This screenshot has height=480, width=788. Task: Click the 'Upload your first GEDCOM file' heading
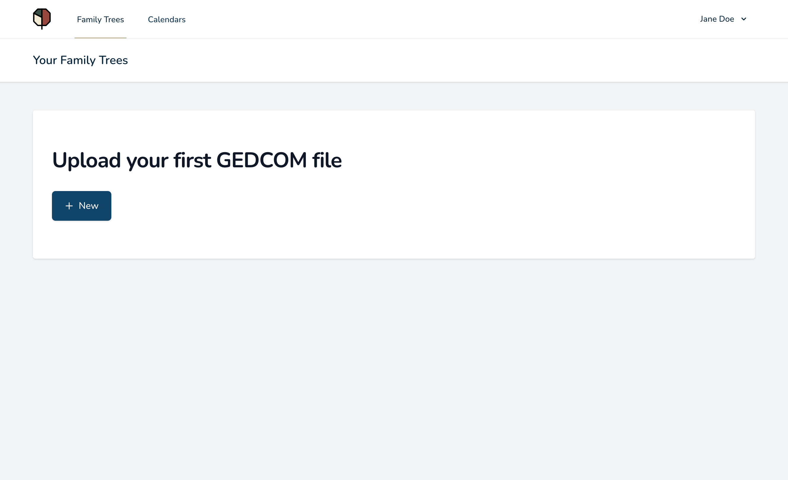pyautogui.click(x=197, y=160)
